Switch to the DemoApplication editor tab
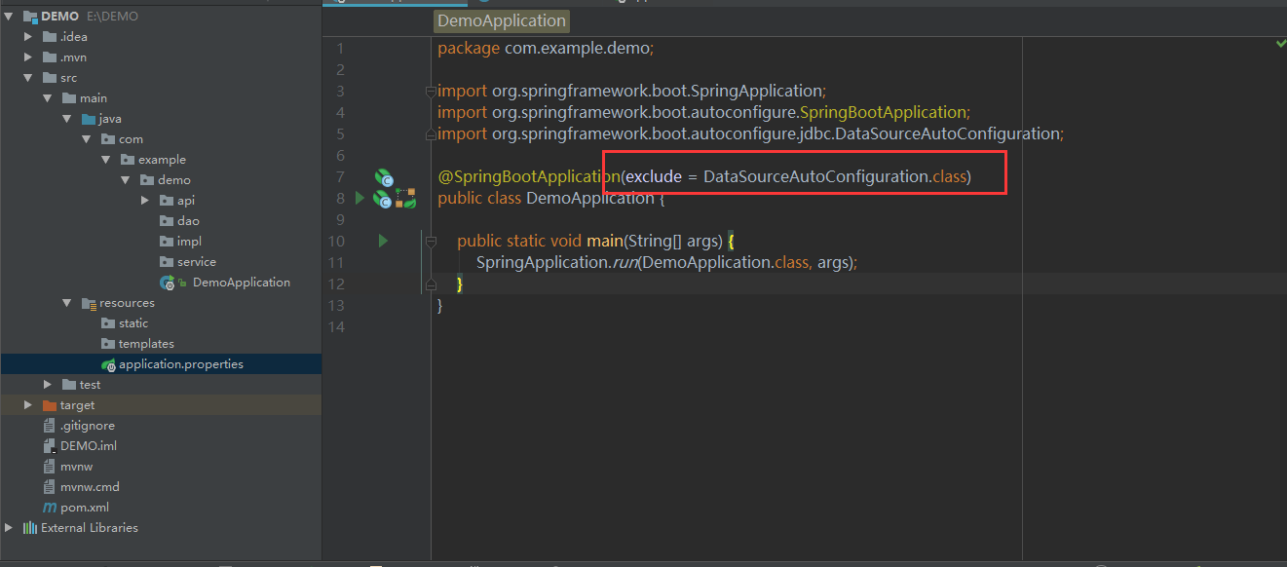This screenshot has width=1287, height=567. [x=501, y=20]
